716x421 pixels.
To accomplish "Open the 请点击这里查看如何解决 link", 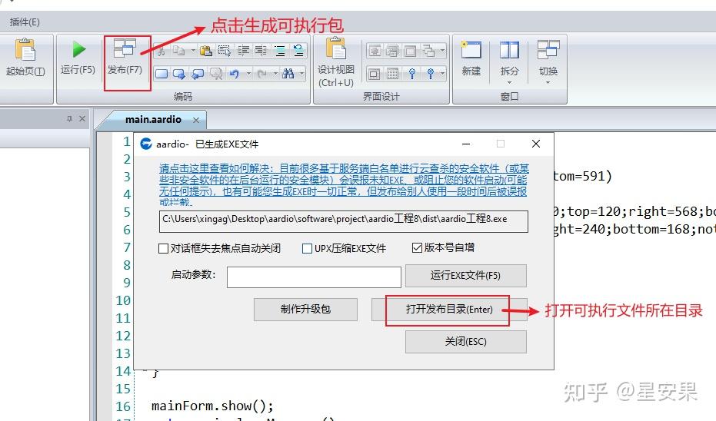I will (343, 184).
